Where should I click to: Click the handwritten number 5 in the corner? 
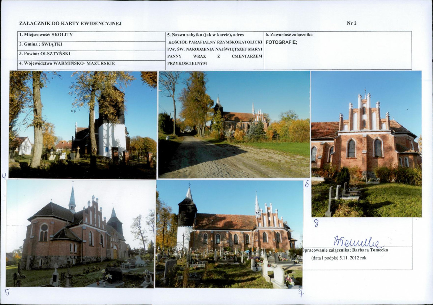[7, 292]
